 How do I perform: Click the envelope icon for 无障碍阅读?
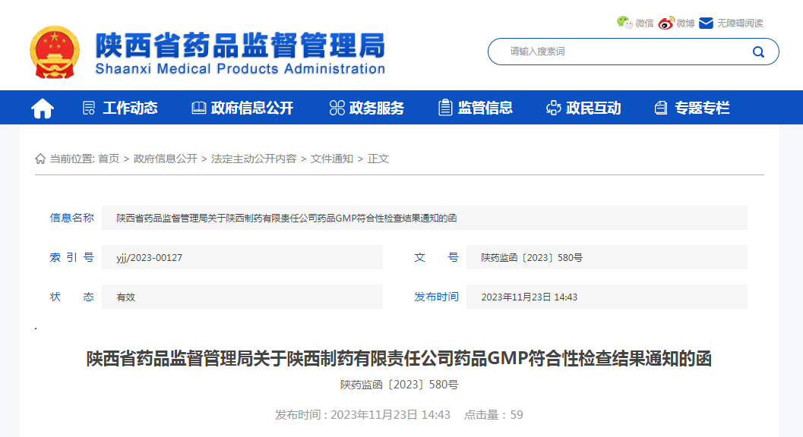click(707, 23)
